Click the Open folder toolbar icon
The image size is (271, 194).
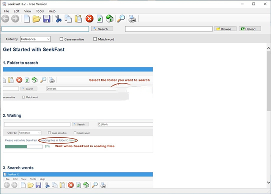coord(37,18)
